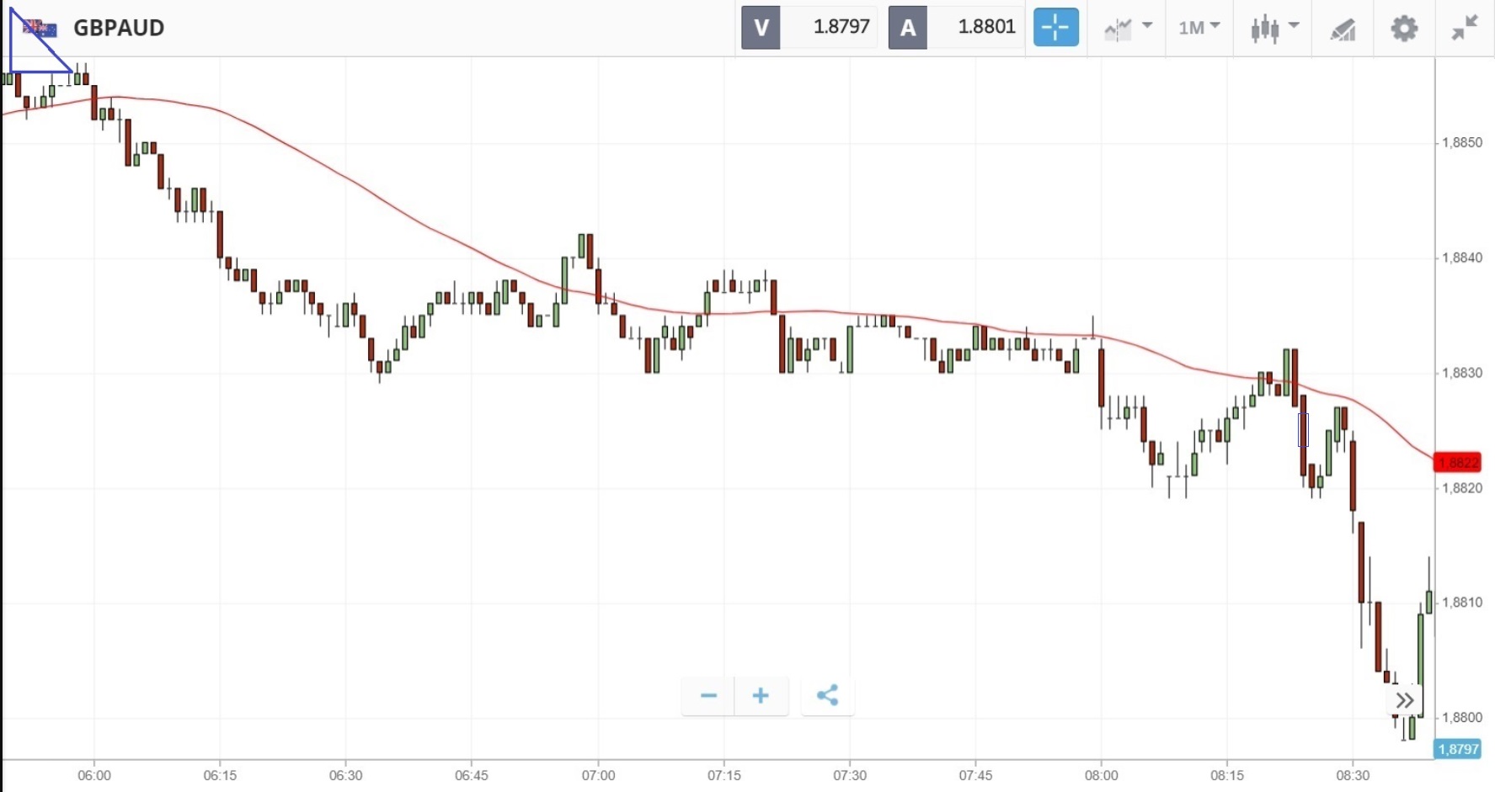Viewport: 1495px width, 792px height.
Task: Open chart settings gear
Action: tap(1403, 29)
